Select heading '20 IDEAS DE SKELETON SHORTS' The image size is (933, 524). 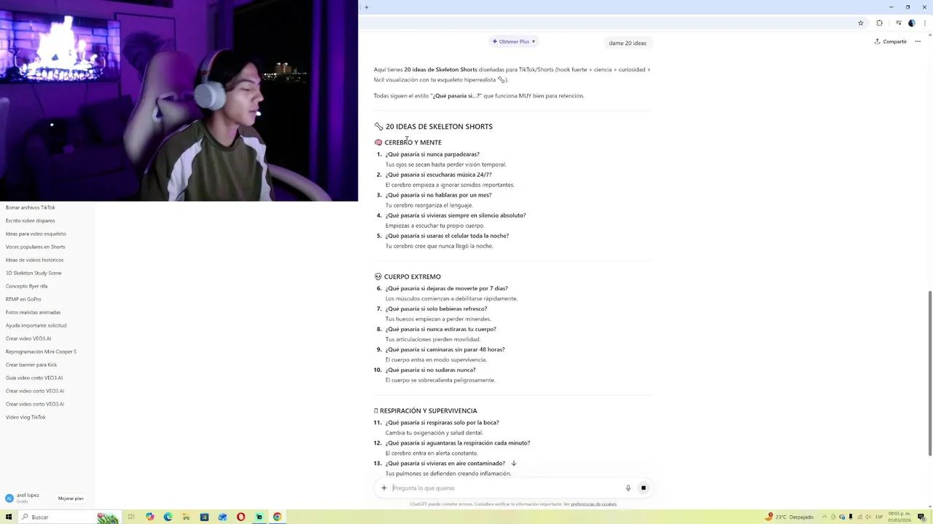pyautogui.click(x=439, y=127)
